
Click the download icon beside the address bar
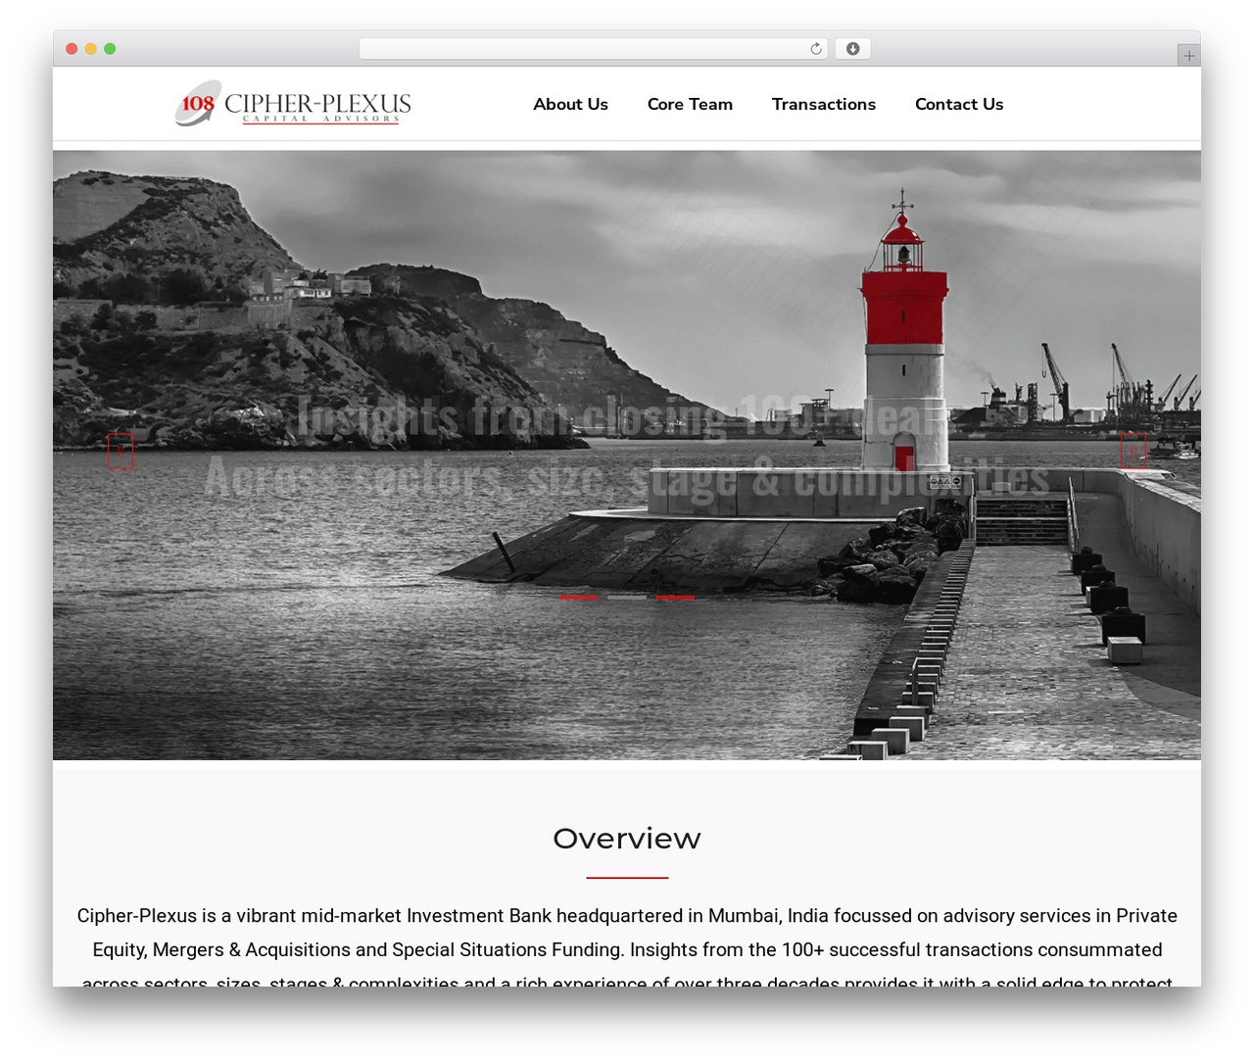click(x=852, y=49)
